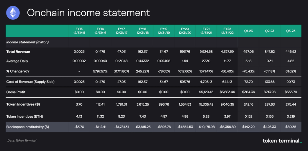Select the Blockspace profitability ($) row label
This screenshot has width=308, height=151.
(27, 127)
